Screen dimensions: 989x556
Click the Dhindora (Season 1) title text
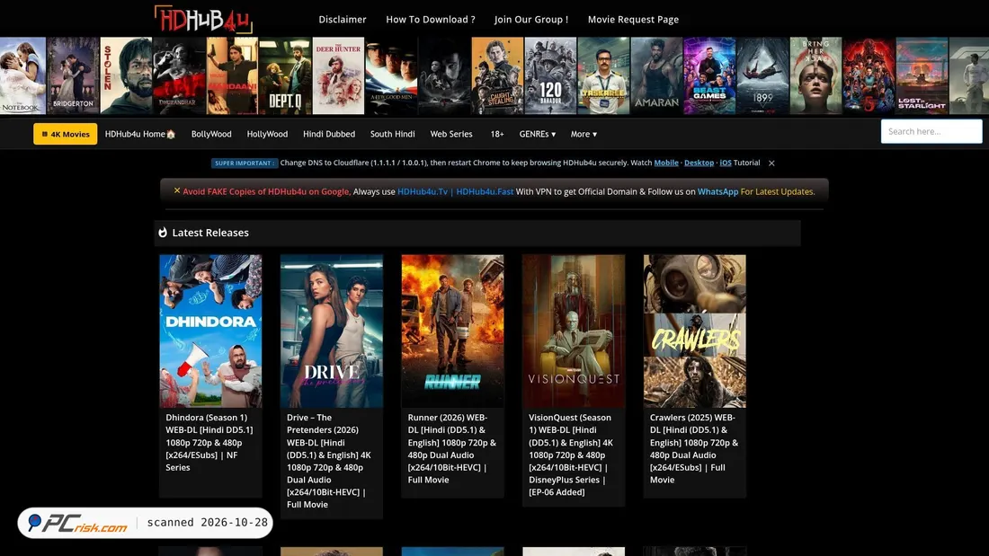pyautogui.click(x=209, y=442)
